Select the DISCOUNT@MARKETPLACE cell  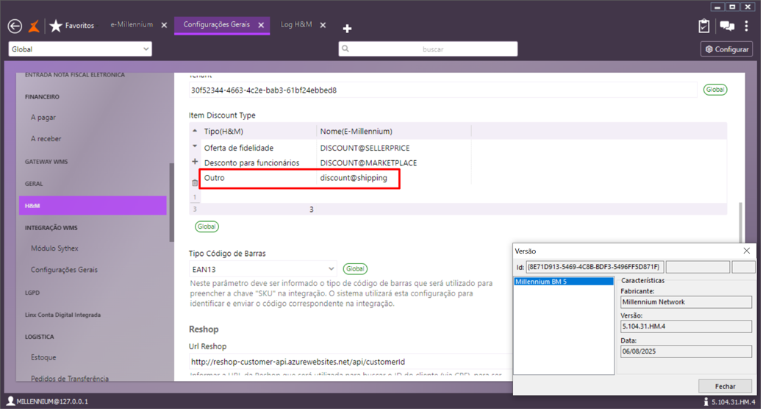coord(368,162)
